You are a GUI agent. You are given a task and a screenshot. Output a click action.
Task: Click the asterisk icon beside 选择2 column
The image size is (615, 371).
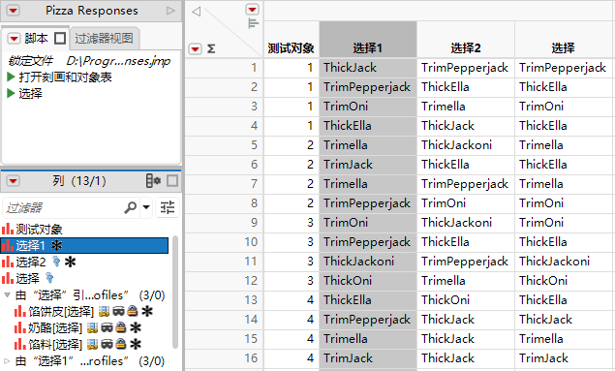[x=70, y=262]
